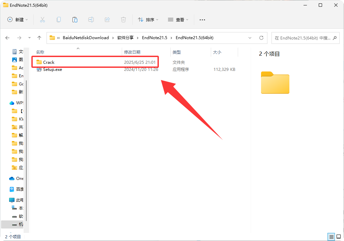The height and width of the screenshot is (241, 344).
Task: Select the WPS cloud item in sidebar
Action: tap(17, 103)
